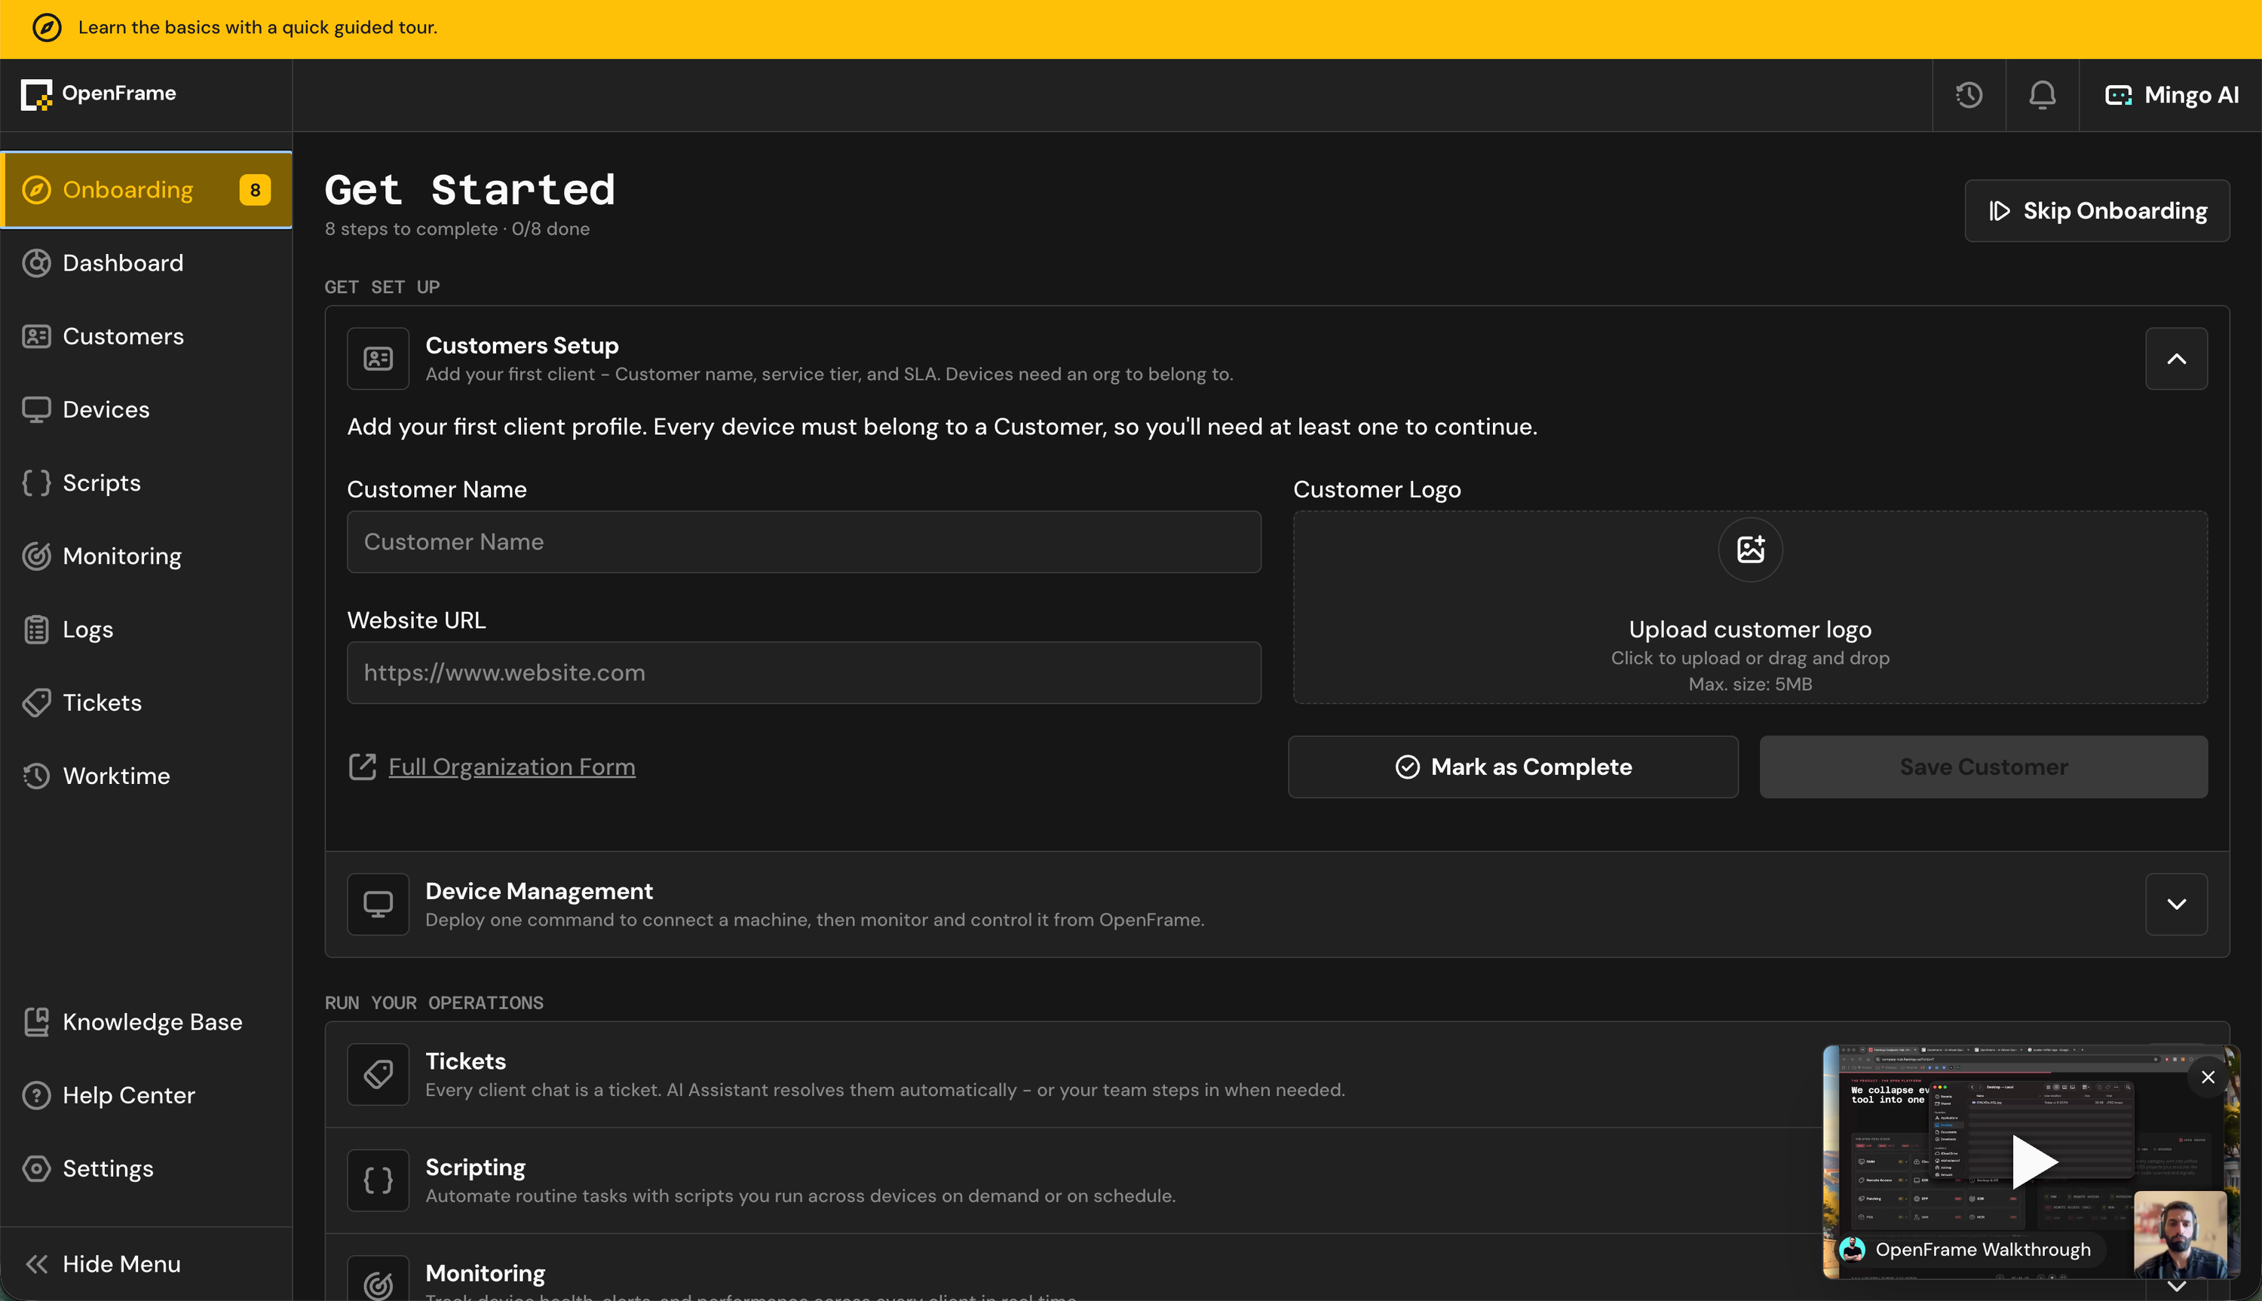Close the OpenFrame Walkthrough video popup
Screen dimensions: 2262x1301
pos(2208,1078)
